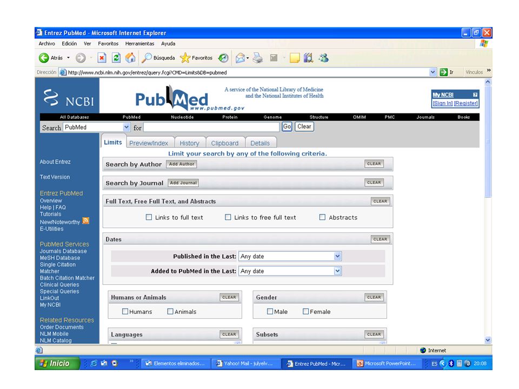Click the vertical page scrollbar thumb
This screenshot has height=389, width=519.
(x=488, y=142)
